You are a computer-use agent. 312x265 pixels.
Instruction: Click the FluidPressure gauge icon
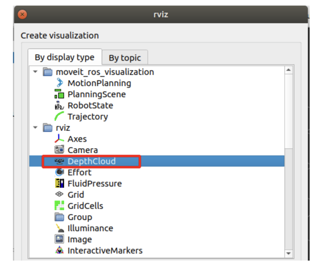click(x=59, y=183)
